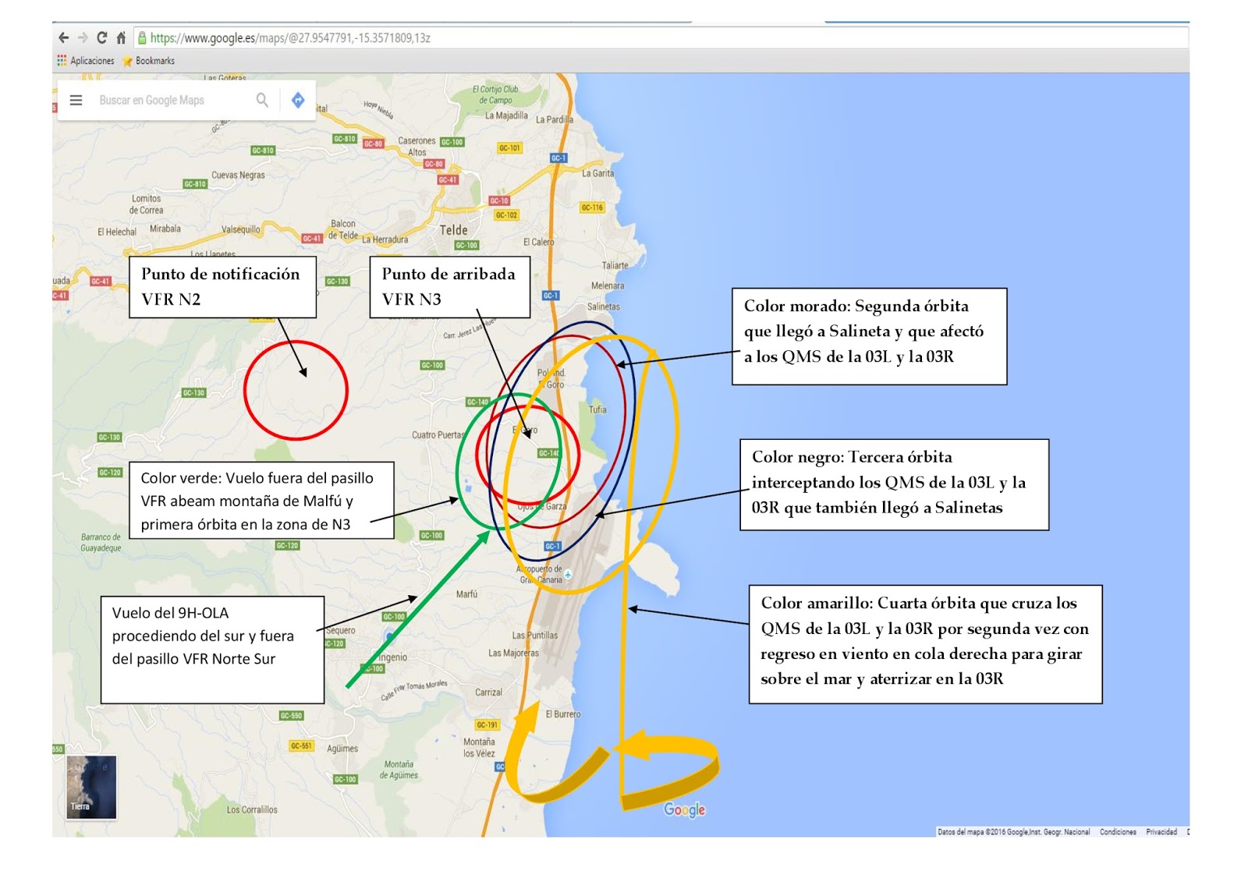Click the 'Cuatro Puertas' place label
This screenshot has width=1248, height=882.
[x=438, y=434]
